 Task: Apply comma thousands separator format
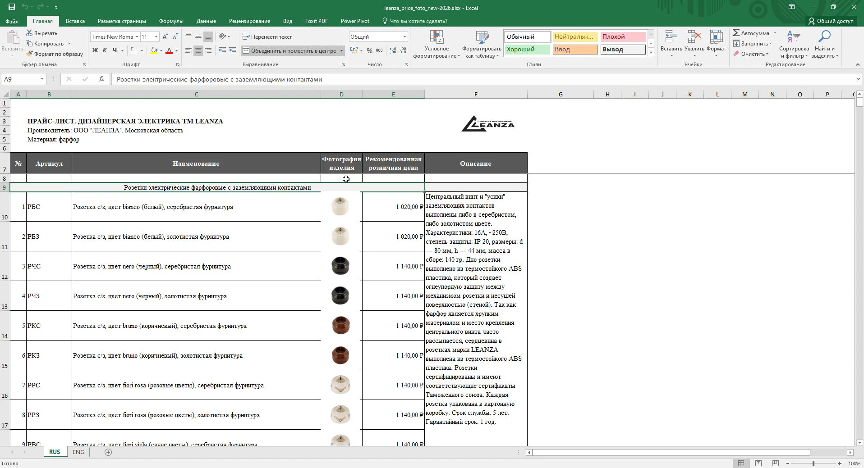click(x=379, y=50)
